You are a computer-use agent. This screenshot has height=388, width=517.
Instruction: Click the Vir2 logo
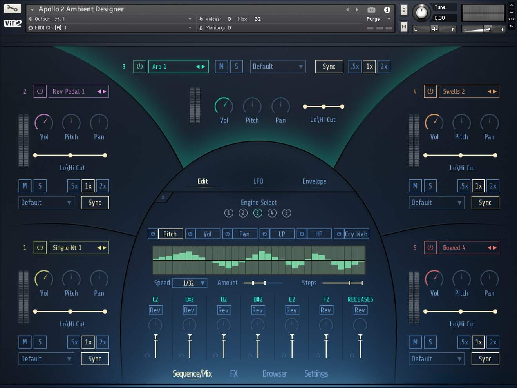click(x=13, y=23)
